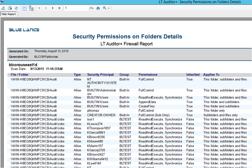Toggle the parameter panel icon

click(x=25, y=8)
